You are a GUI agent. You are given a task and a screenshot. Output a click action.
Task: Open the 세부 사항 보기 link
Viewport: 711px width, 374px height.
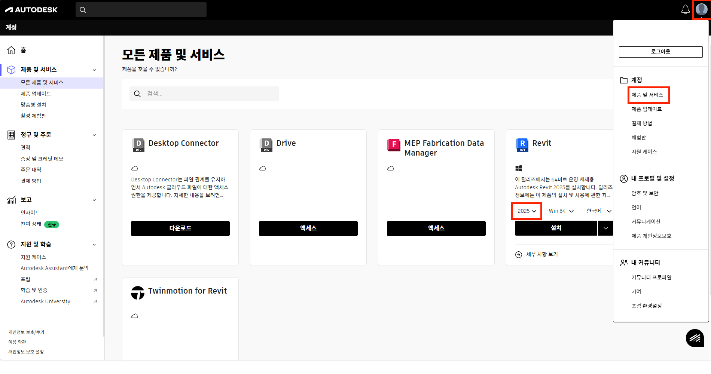541,254
